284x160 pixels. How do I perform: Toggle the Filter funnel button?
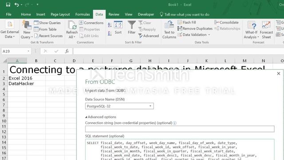tap(132, 28)
